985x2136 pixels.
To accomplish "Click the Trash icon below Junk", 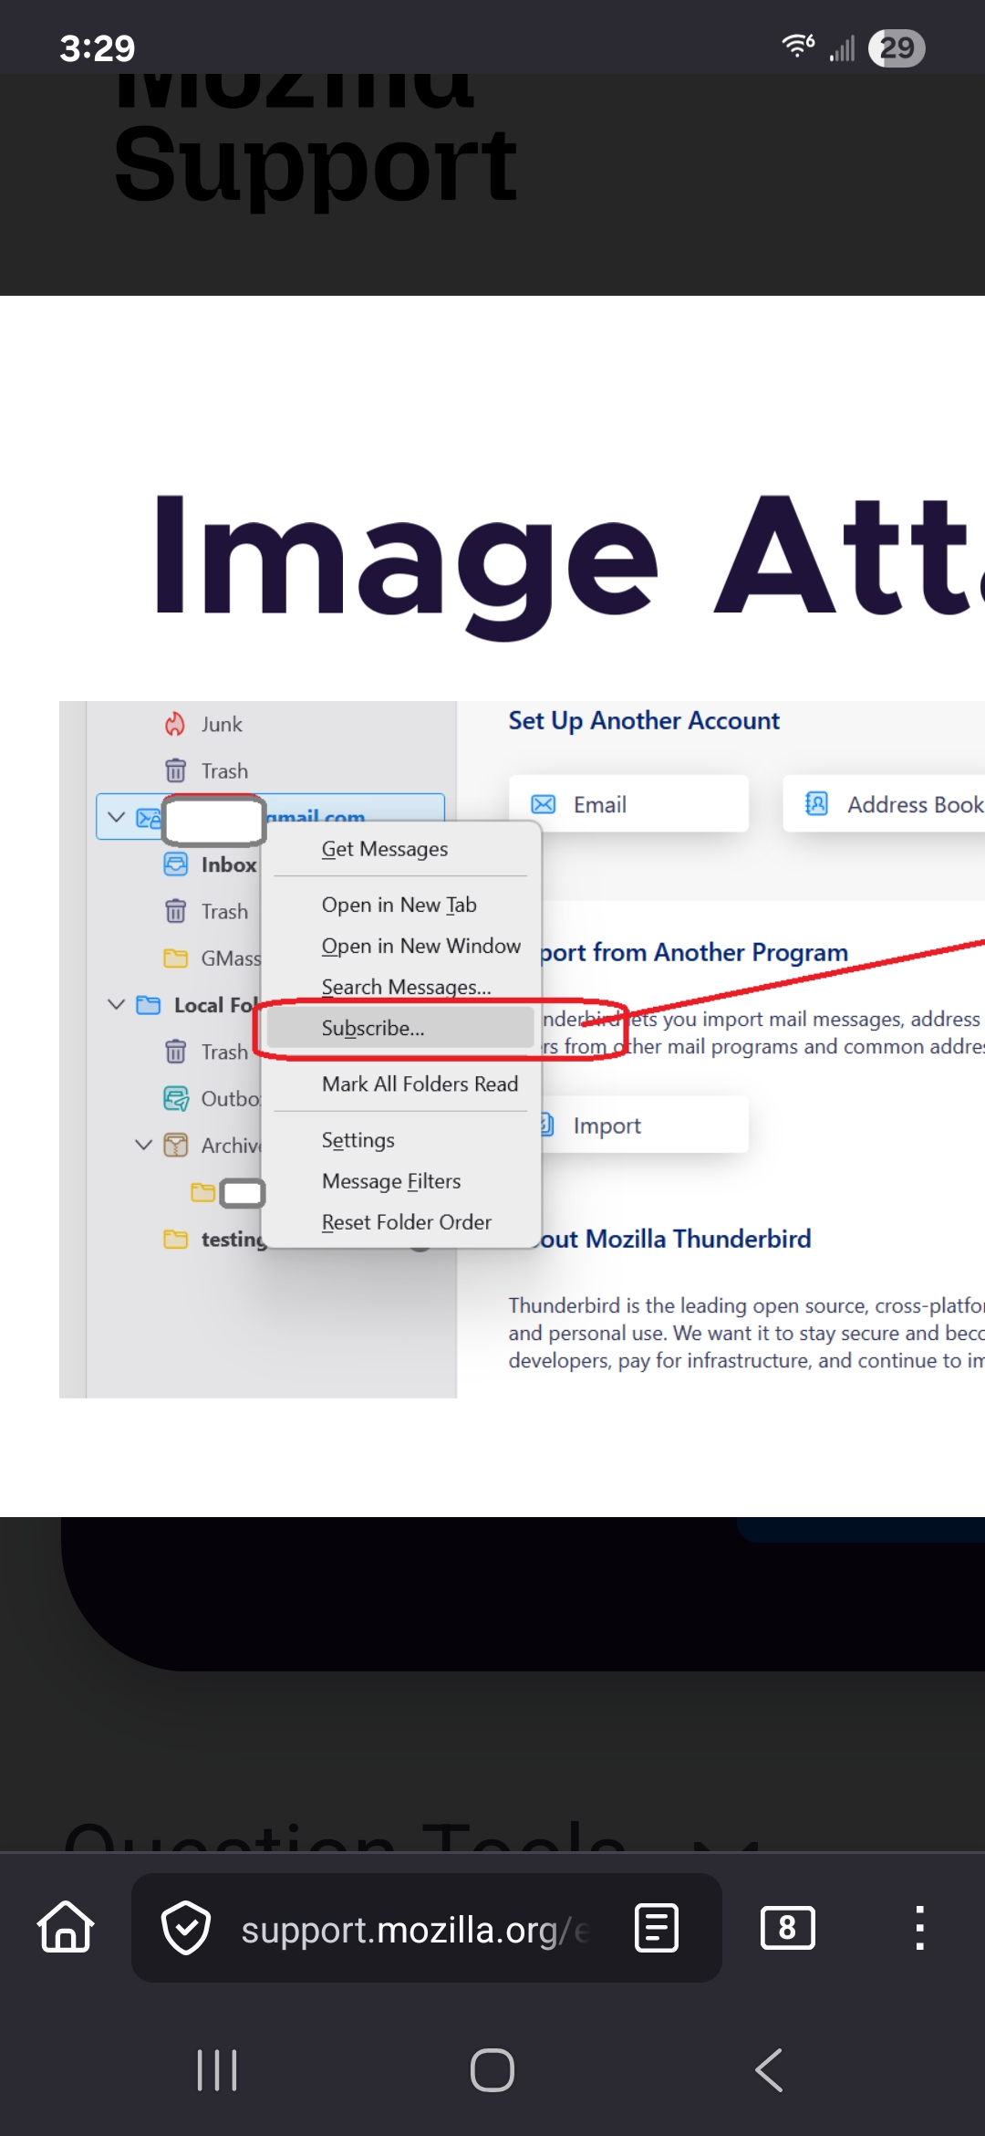I will (175, 770).
